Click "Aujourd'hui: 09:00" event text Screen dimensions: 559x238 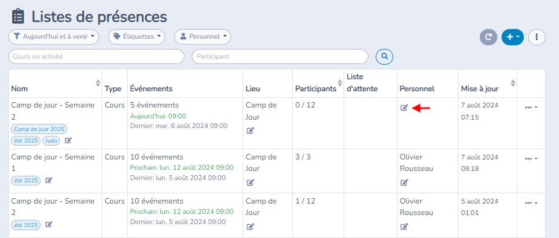click(x=158, y=117)
